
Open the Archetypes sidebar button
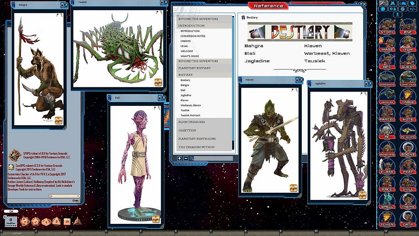click(387, 149)
